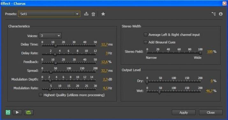Screen dimensions: 228x120
Task: Toggle the green effect power button
Action: point(8,112)
